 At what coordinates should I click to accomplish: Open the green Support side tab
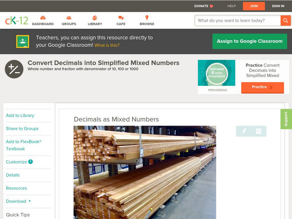pos(286,119)
